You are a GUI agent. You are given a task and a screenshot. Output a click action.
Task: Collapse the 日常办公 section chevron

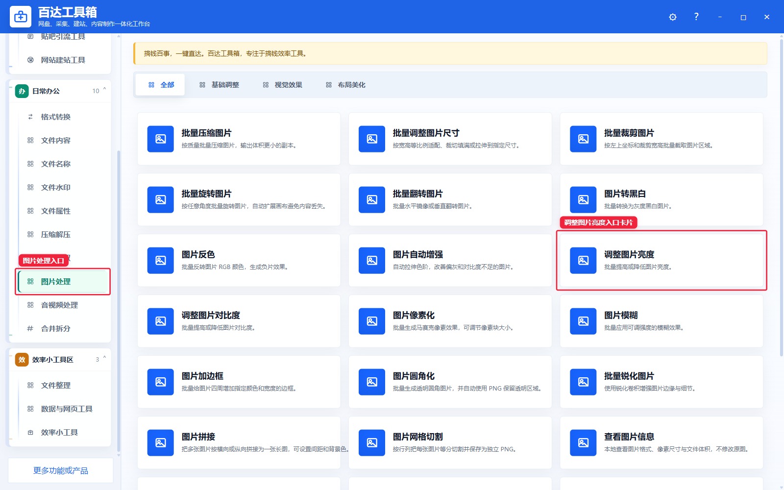(104, 90)
